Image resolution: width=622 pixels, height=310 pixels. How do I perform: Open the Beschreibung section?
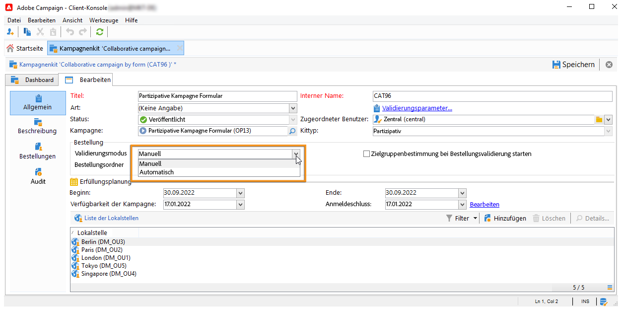click(37, 127)
